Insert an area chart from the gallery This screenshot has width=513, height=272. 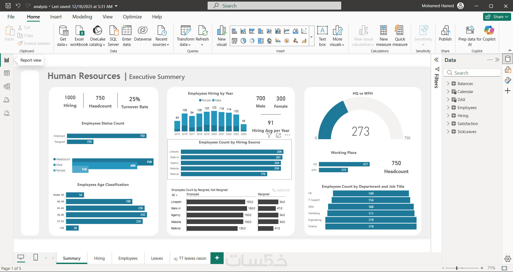(x=295, y=31)
